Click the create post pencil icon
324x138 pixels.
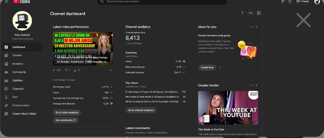pyautogui.click(x=259, y=13)
